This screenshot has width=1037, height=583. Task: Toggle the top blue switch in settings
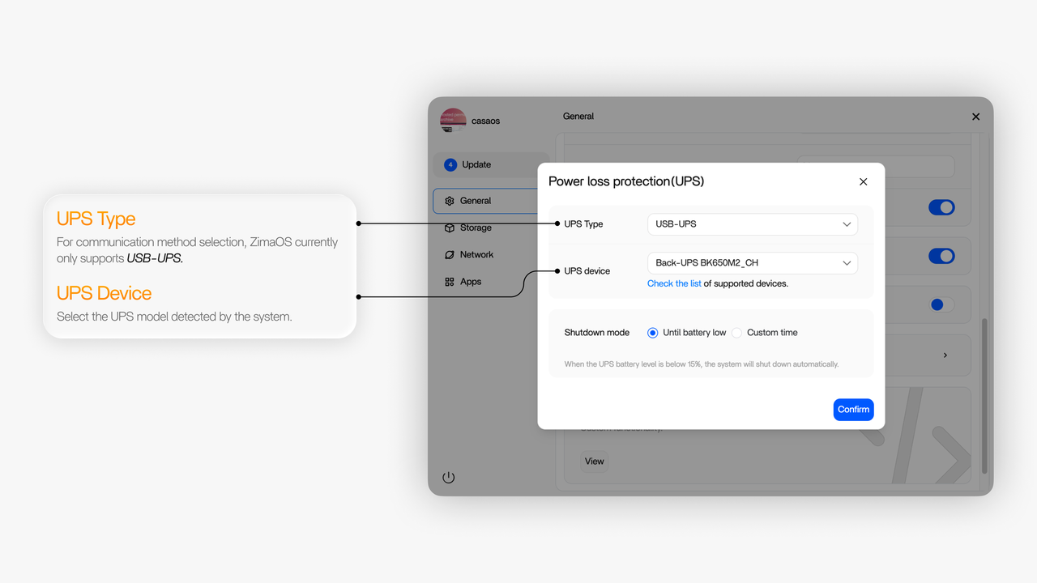tap(941, 208)
